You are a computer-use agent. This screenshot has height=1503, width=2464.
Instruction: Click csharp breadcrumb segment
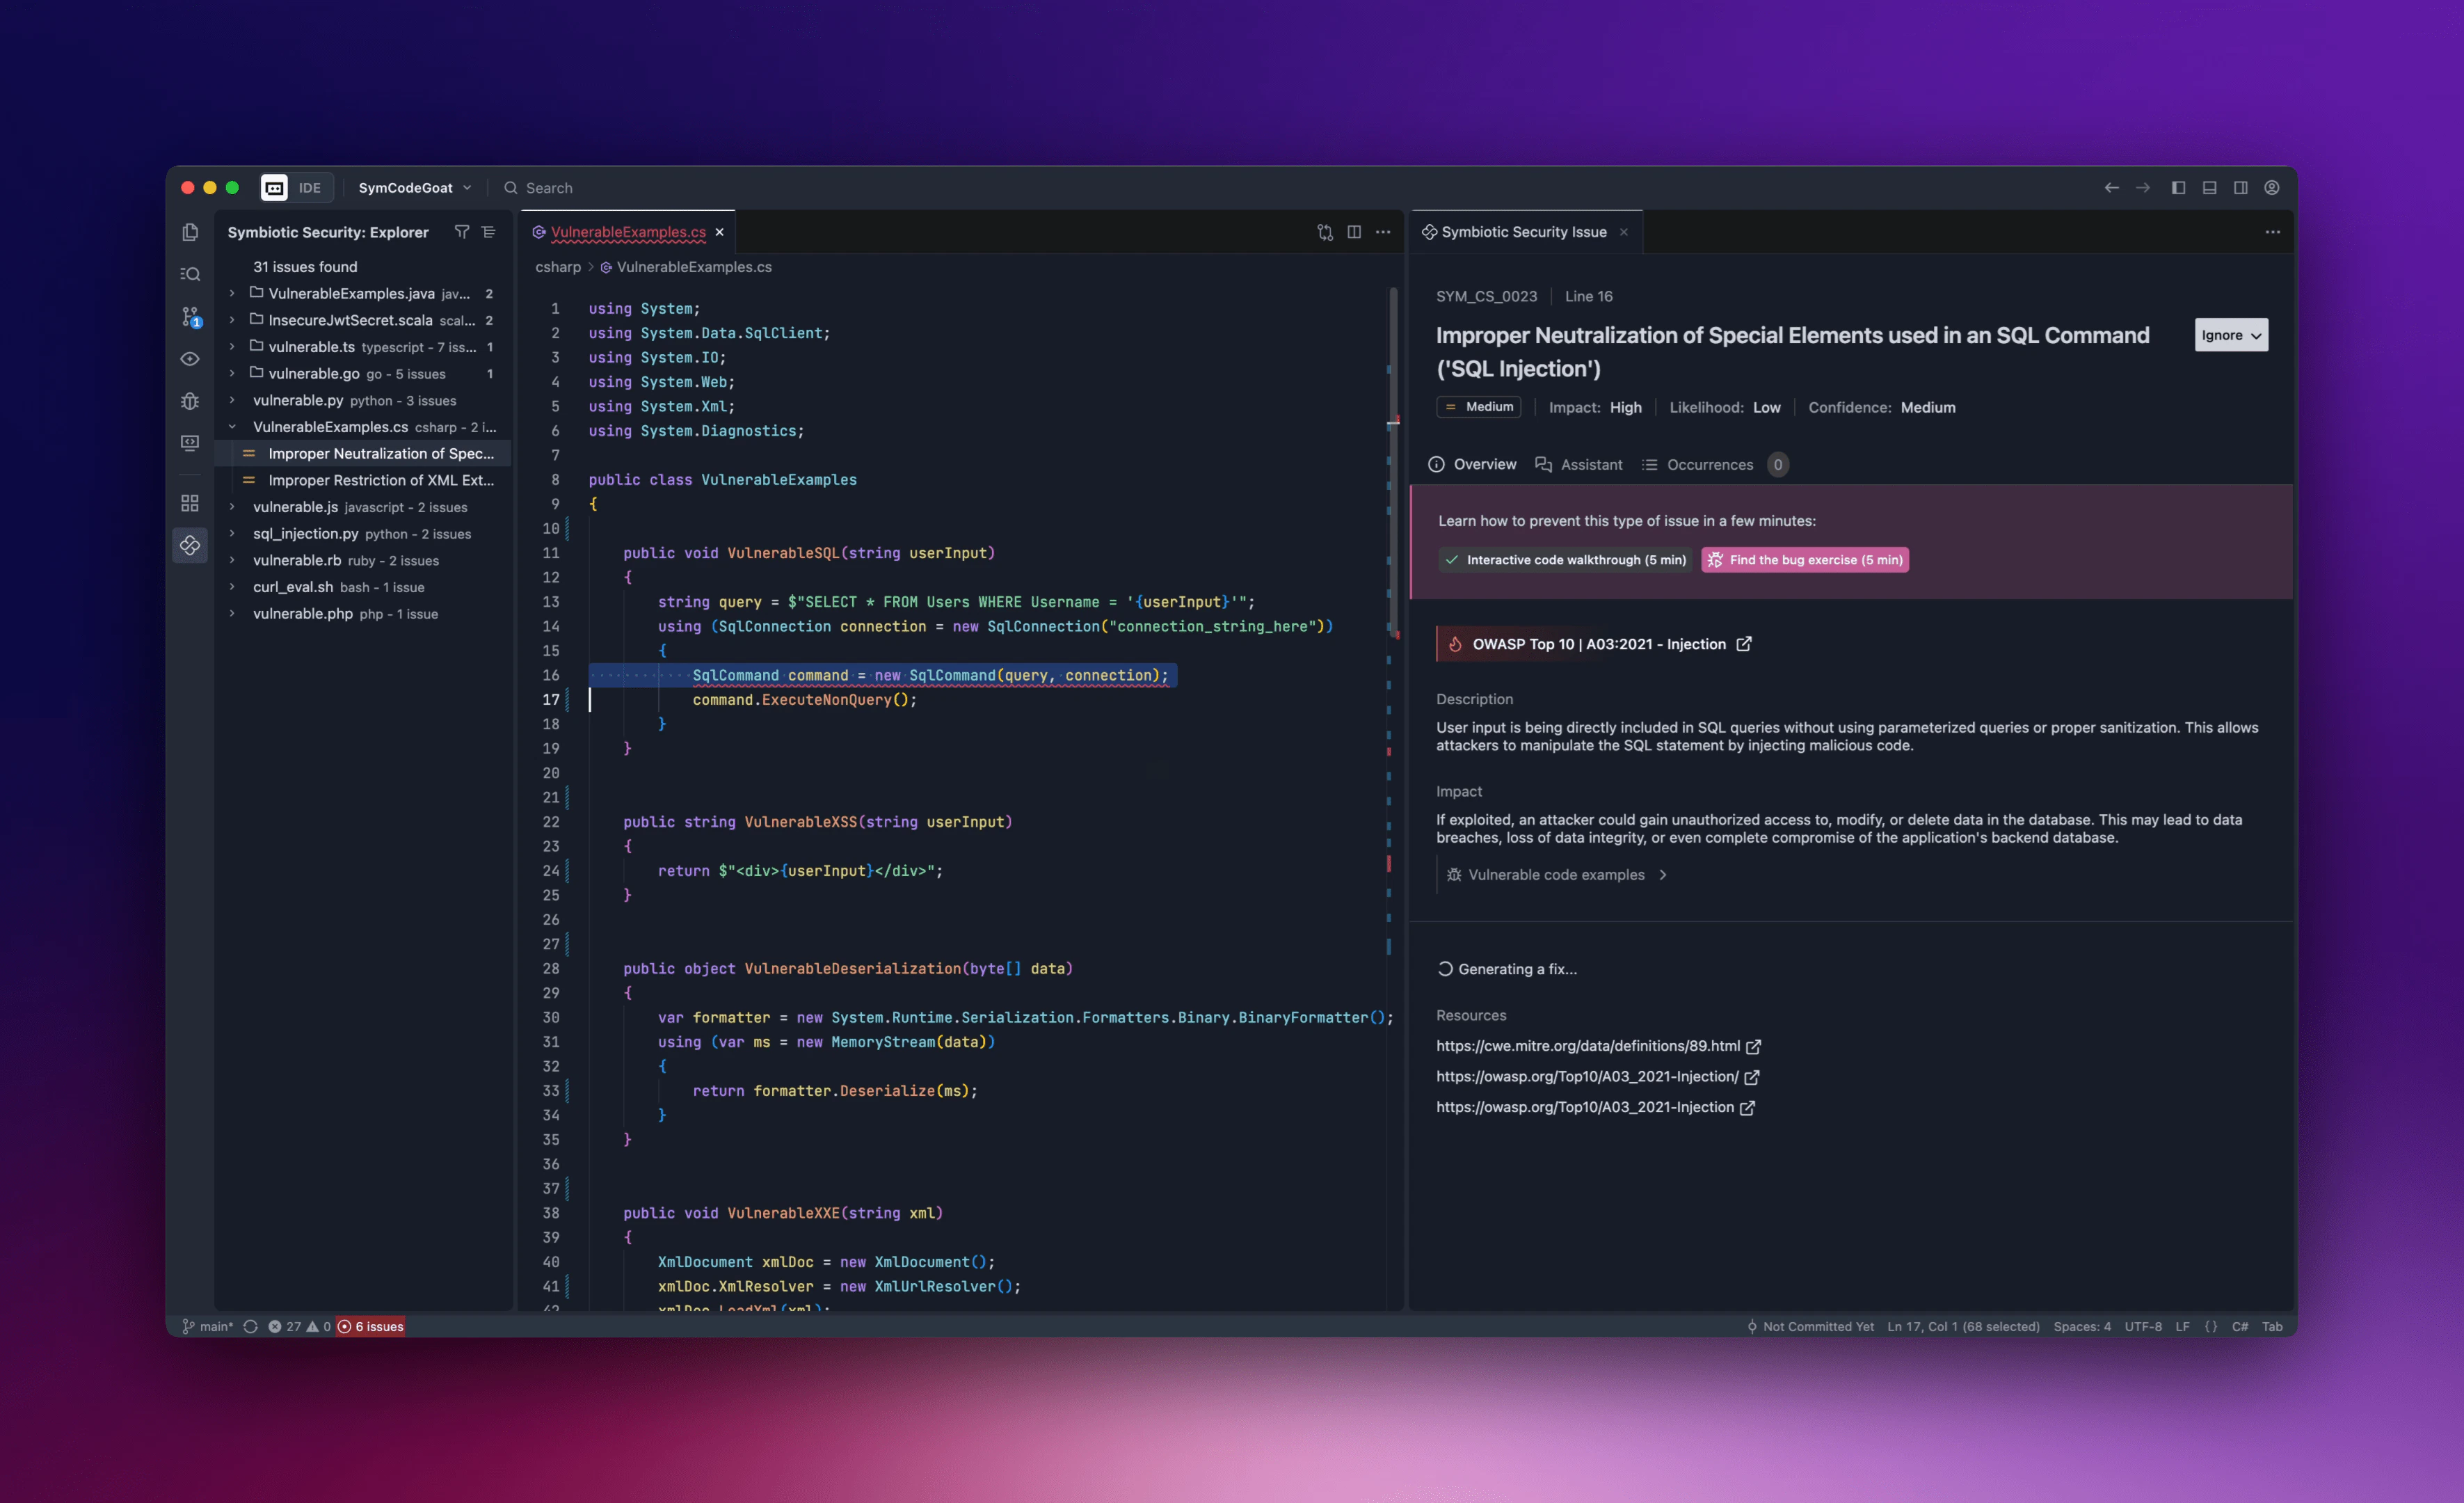[x=558, y=267]
